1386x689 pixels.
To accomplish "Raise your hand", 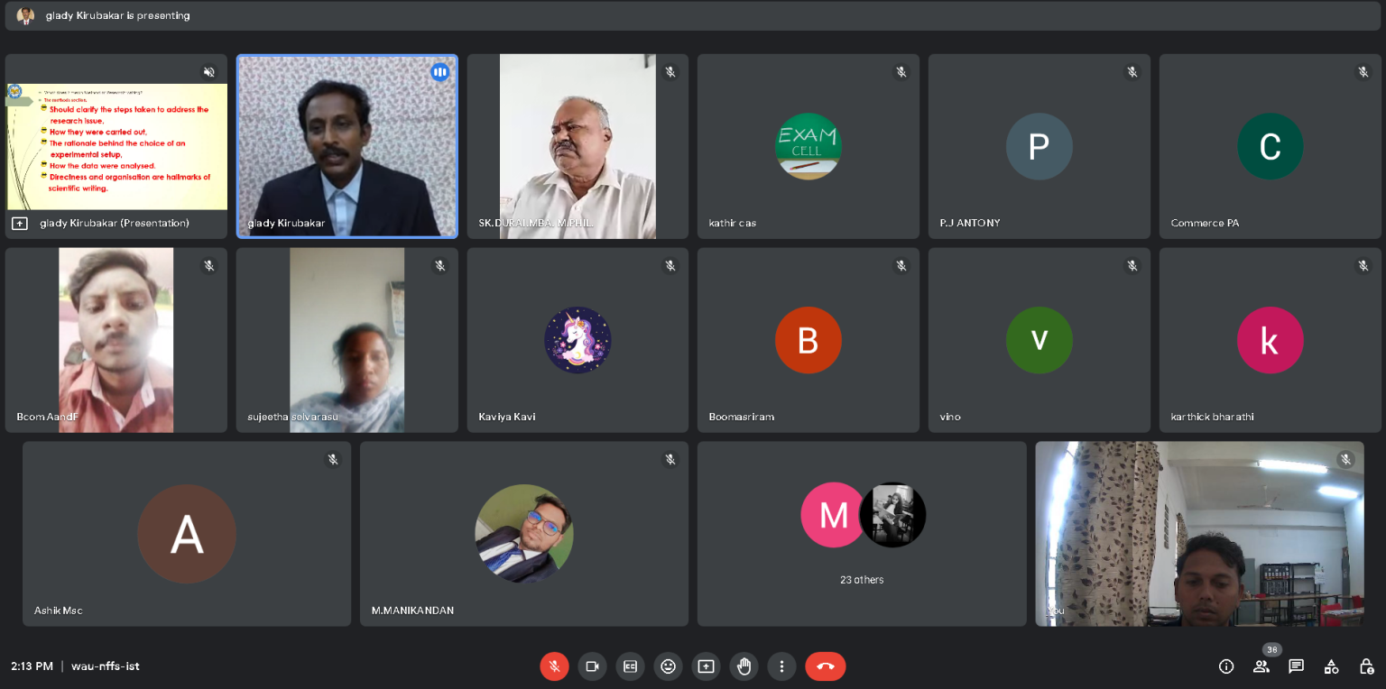I will 744,666.
